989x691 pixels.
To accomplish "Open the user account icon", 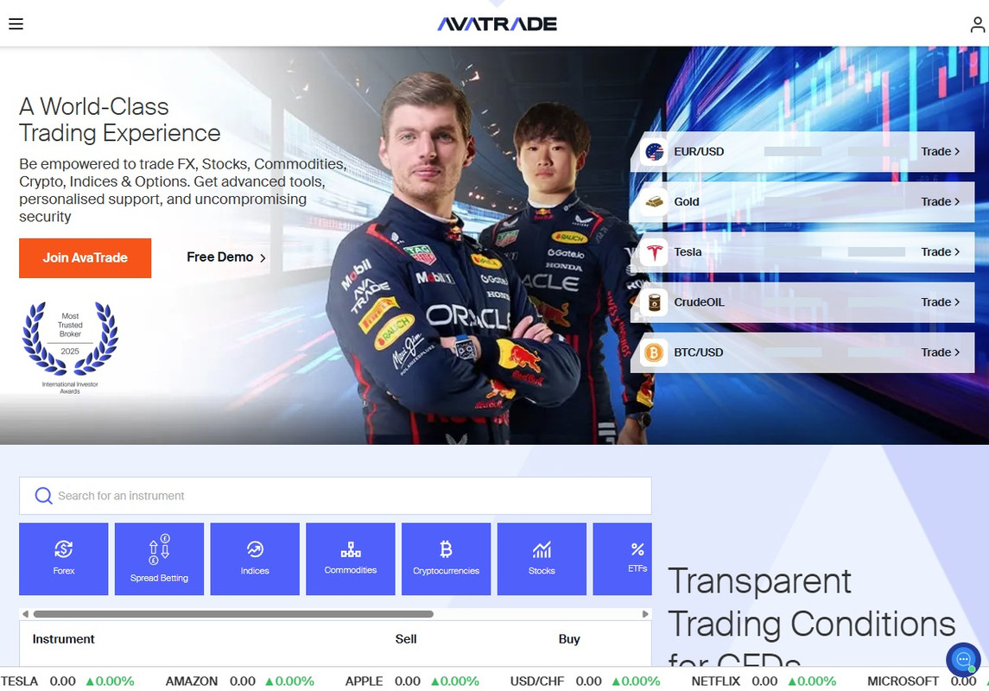I will pos(977,24).
